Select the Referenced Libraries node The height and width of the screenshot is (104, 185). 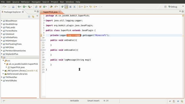point(17,74)
